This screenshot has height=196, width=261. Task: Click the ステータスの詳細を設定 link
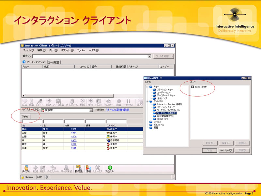117,110
